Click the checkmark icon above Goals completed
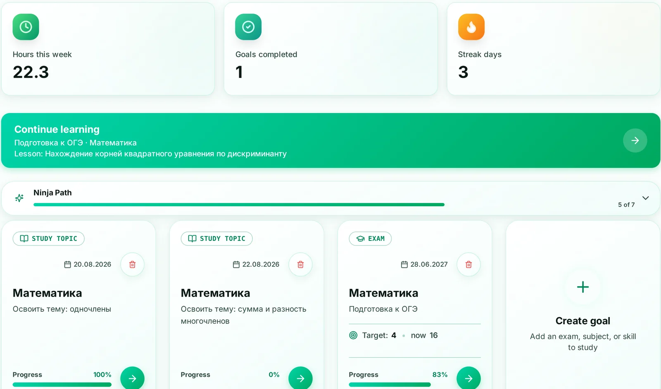661x389 pixels. coord(248,27)
